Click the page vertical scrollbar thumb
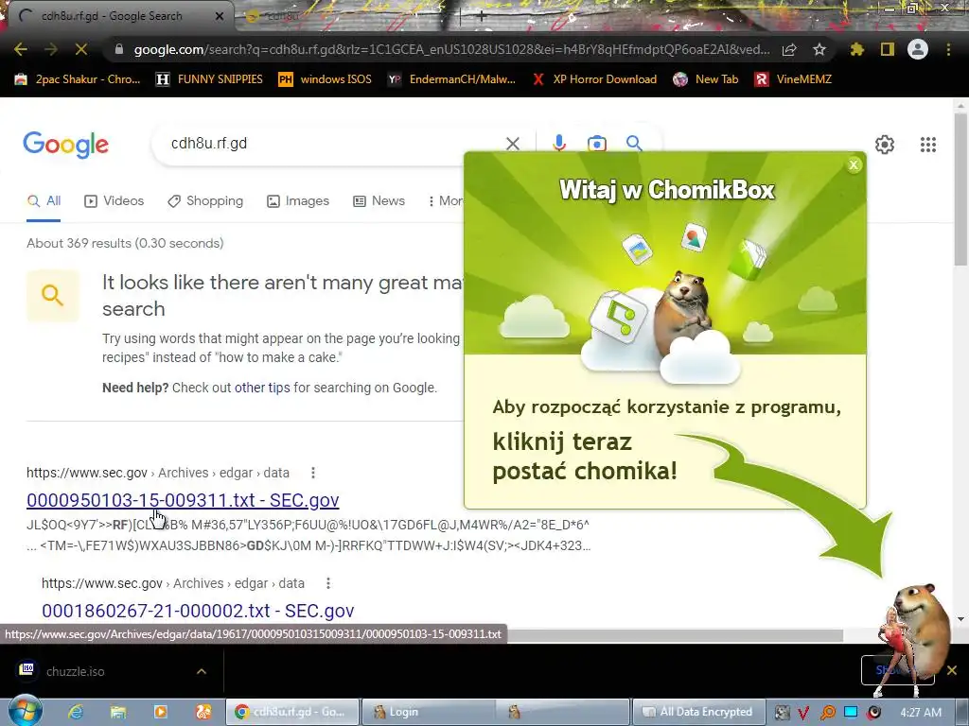 (960, 190)
